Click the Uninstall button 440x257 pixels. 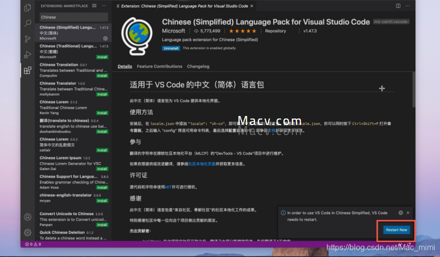(171, 48)
